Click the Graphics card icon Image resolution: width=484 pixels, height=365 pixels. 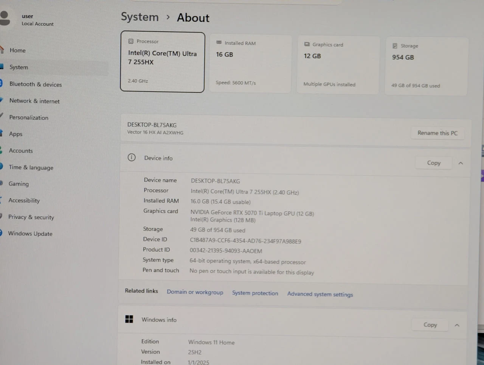pos(307,44)
